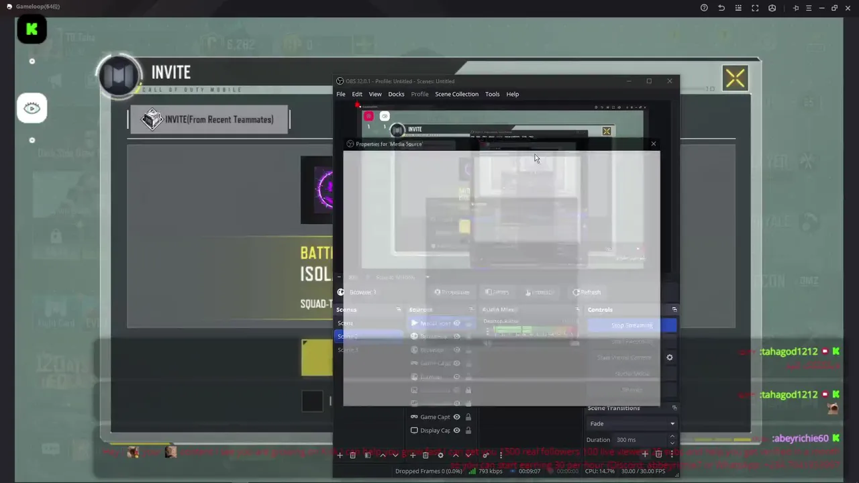This screenshot has width=859, height=483.
Task: Click Refresh button in source toolbar
Action: coord(587,292)
